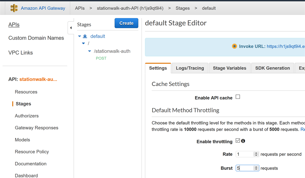Click the stage icon next to default
The width and height of the screenshot is (305, 178).
click(85, 36)
